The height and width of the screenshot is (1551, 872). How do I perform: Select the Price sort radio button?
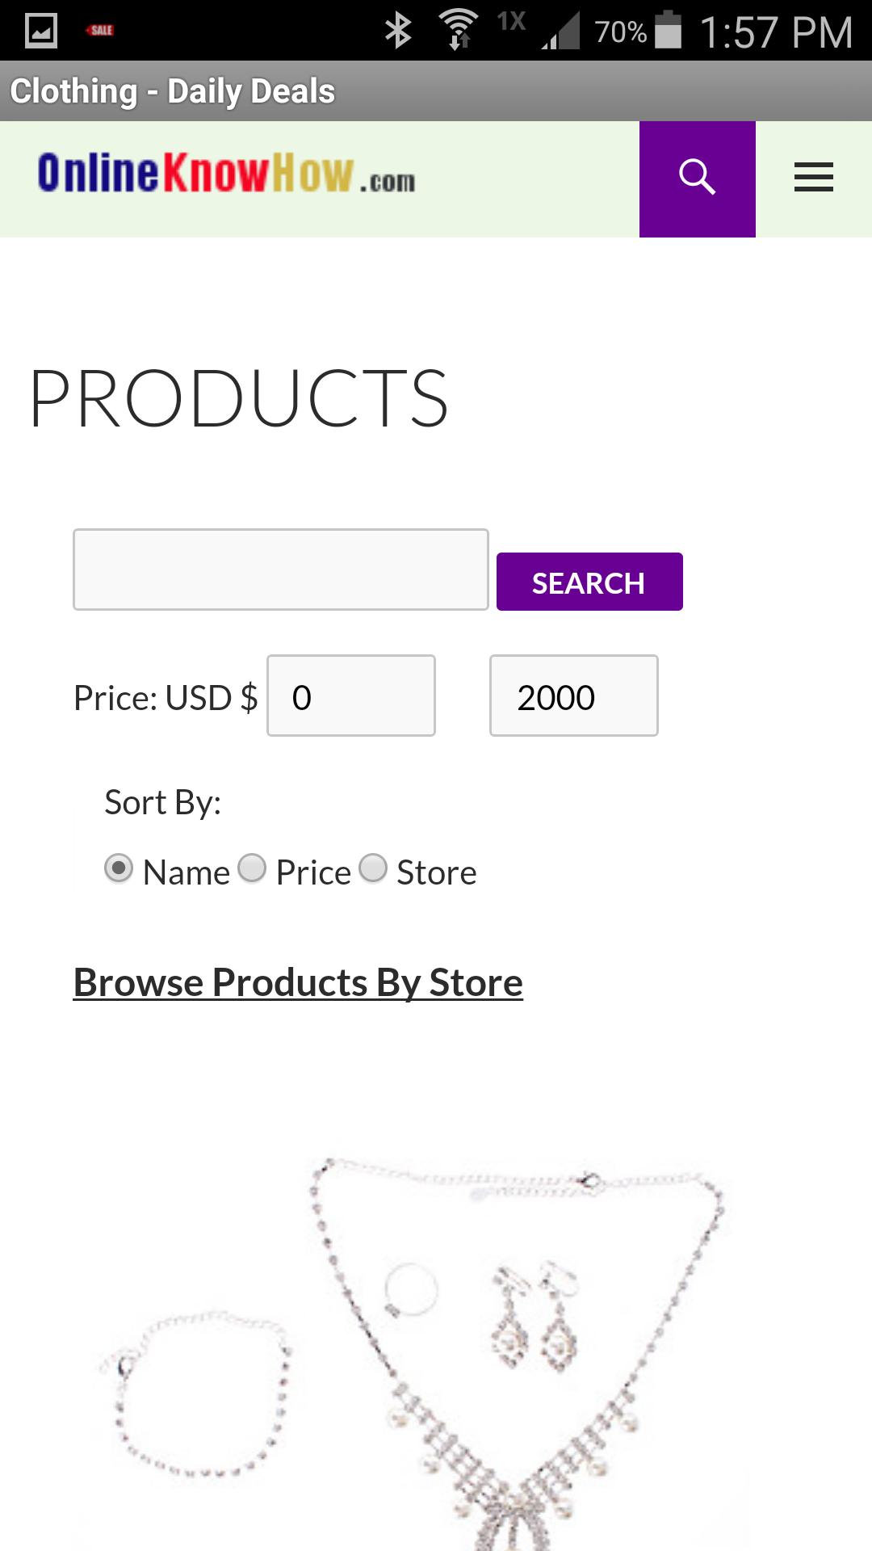253,868
